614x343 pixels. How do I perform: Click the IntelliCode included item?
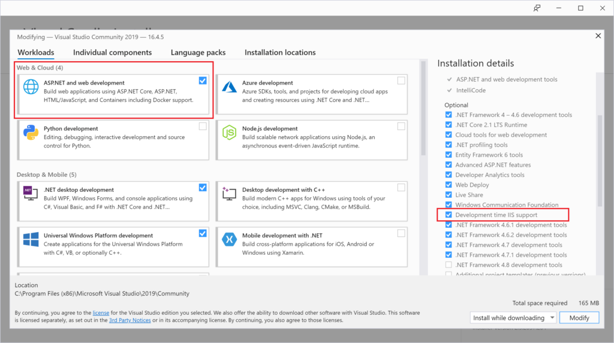471,91
